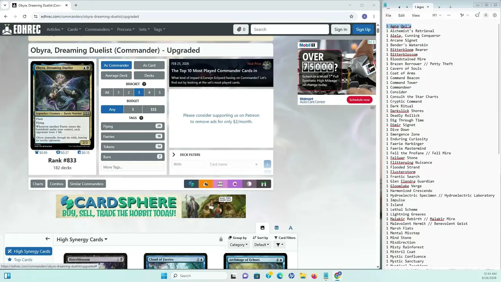Open the Notepad Edit menu
The image size is (501, 282).
(x=402, y=15)
